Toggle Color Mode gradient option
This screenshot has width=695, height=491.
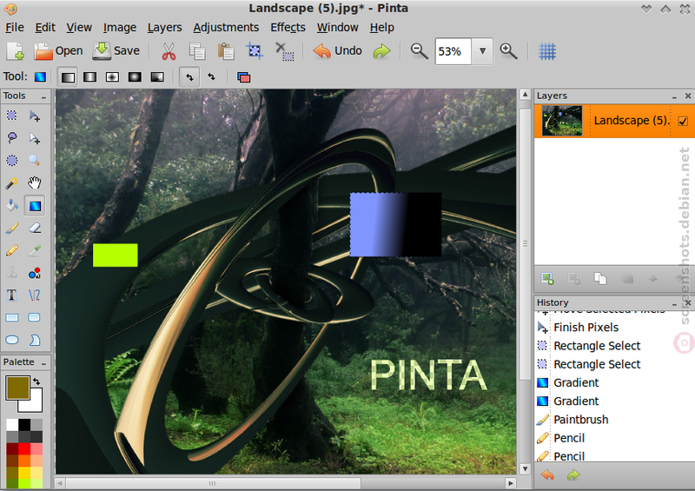(189, 77)
